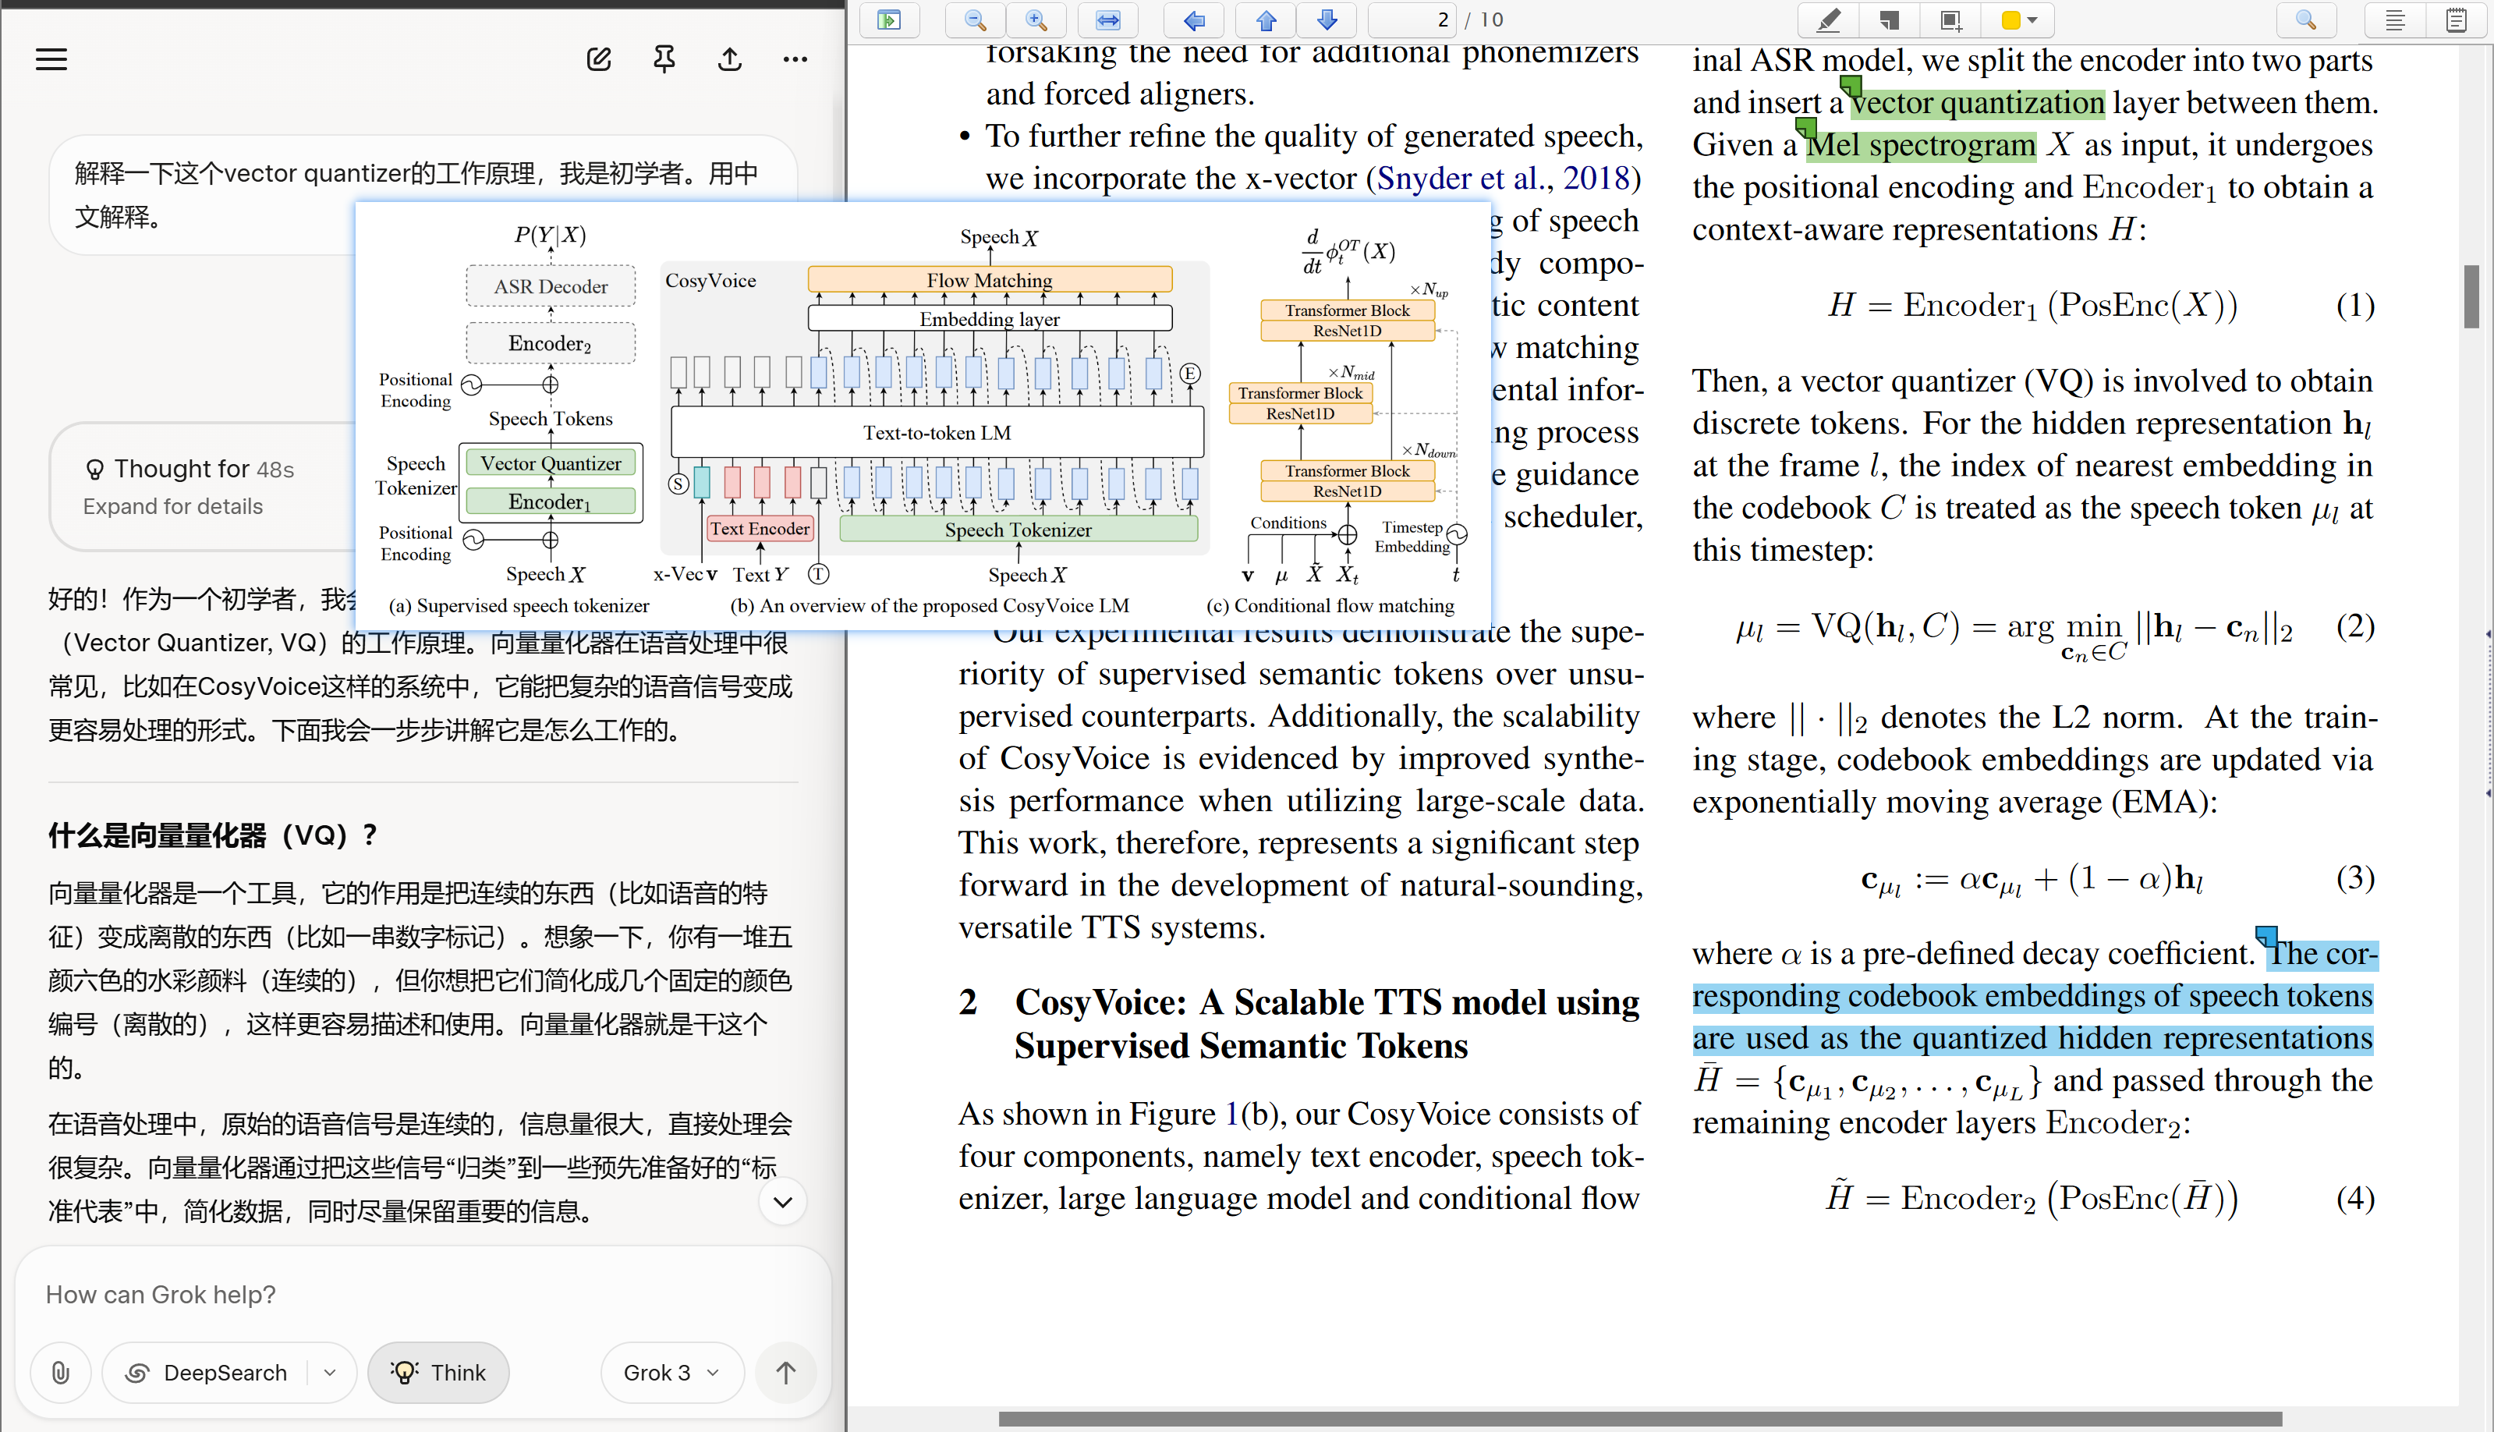Screen dimensions: 2494x1432
Task: Open PDF search magnifier
Action: [2305, 19]
